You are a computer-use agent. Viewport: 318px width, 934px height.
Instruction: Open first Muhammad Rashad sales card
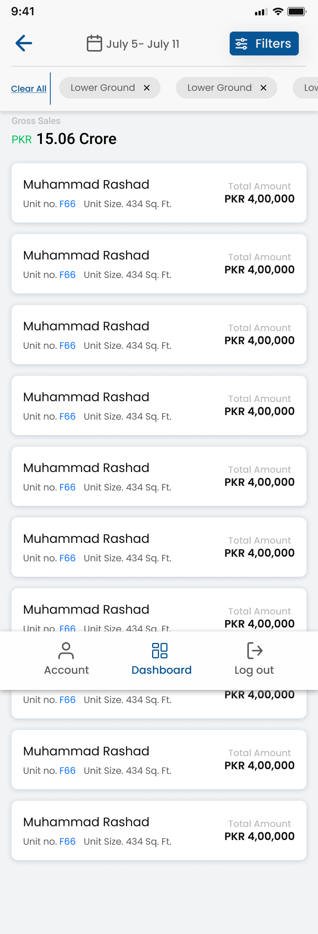point(159,193)
